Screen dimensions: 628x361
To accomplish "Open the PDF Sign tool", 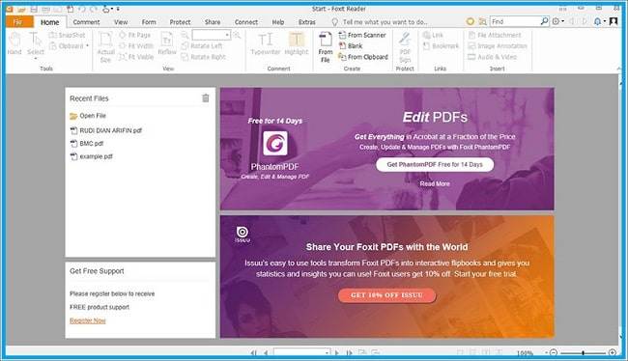I will (x=405, y=47).
